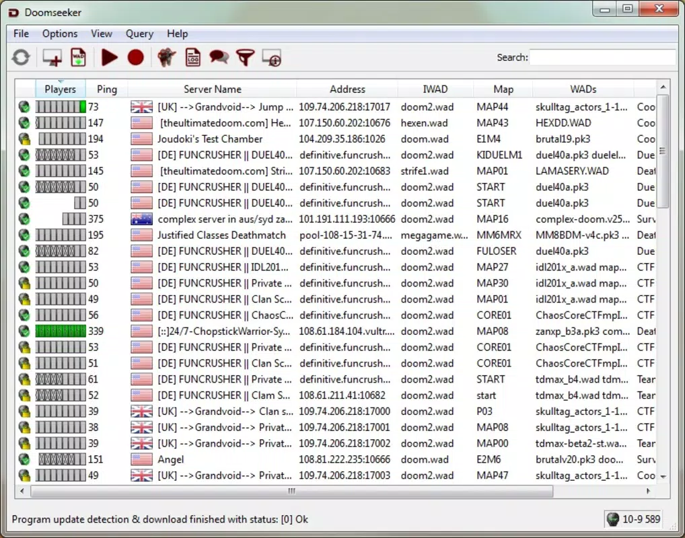Click the LAMASERY.WAD cell
This screenshot has height=538, width=685.
click(572, 171)
